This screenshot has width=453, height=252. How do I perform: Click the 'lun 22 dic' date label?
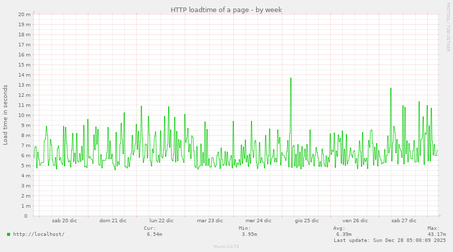tap(162, 221)
